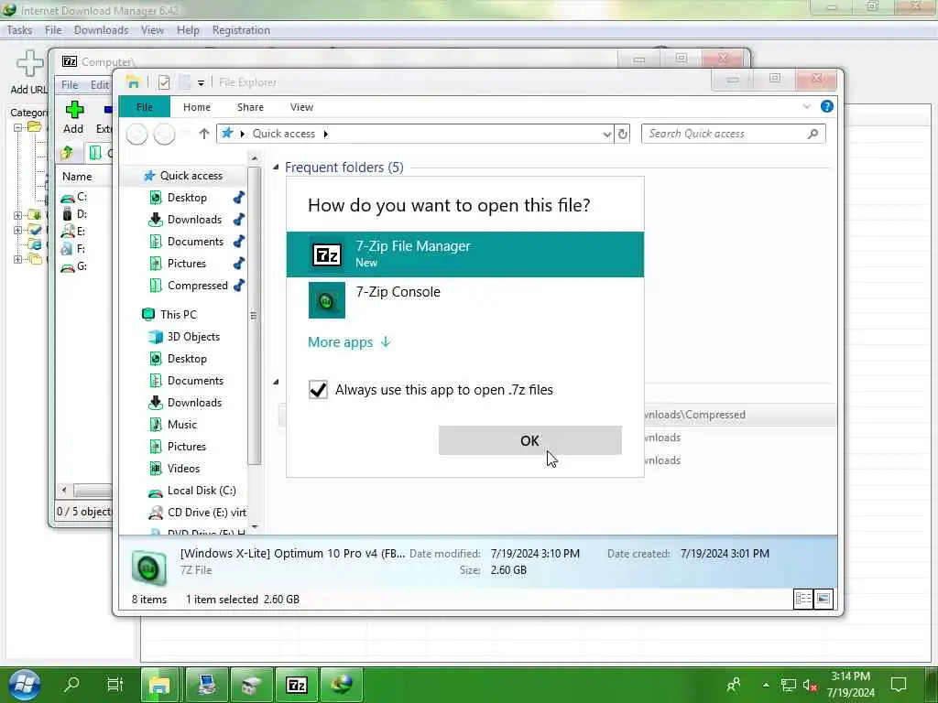Viewport: 938px width, 703px height.
Task: Open the Registration menu in IDM
Action: (x=241, y=30)
